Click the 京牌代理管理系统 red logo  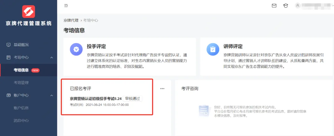[x=28, y=12]
